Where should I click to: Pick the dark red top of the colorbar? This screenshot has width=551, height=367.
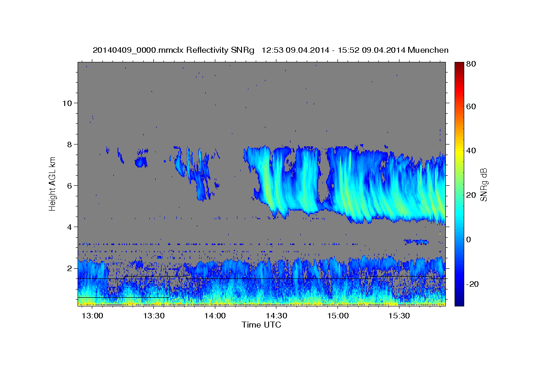(x=459, y=65)
